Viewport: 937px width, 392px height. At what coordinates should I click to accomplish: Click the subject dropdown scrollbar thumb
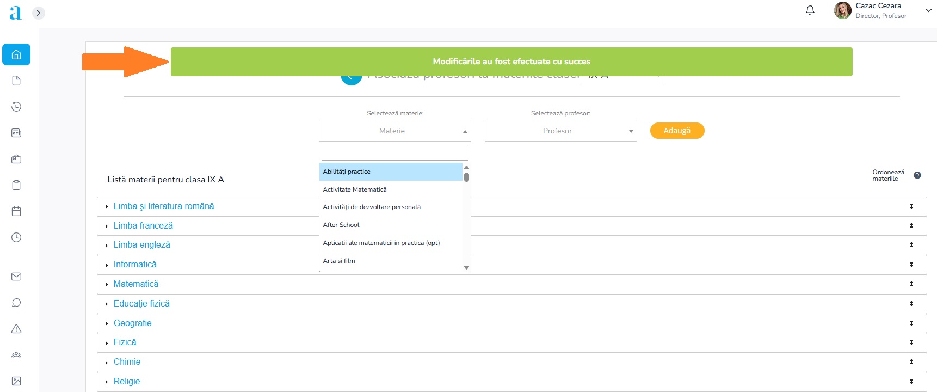click(466, 177)
